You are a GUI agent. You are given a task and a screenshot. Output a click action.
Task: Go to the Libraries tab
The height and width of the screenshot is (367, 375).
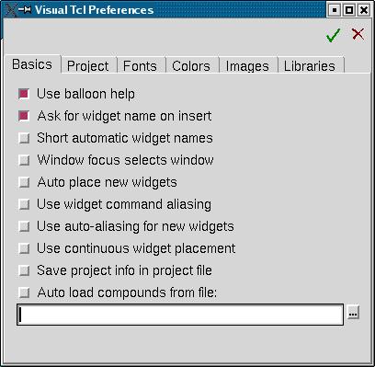311,65
